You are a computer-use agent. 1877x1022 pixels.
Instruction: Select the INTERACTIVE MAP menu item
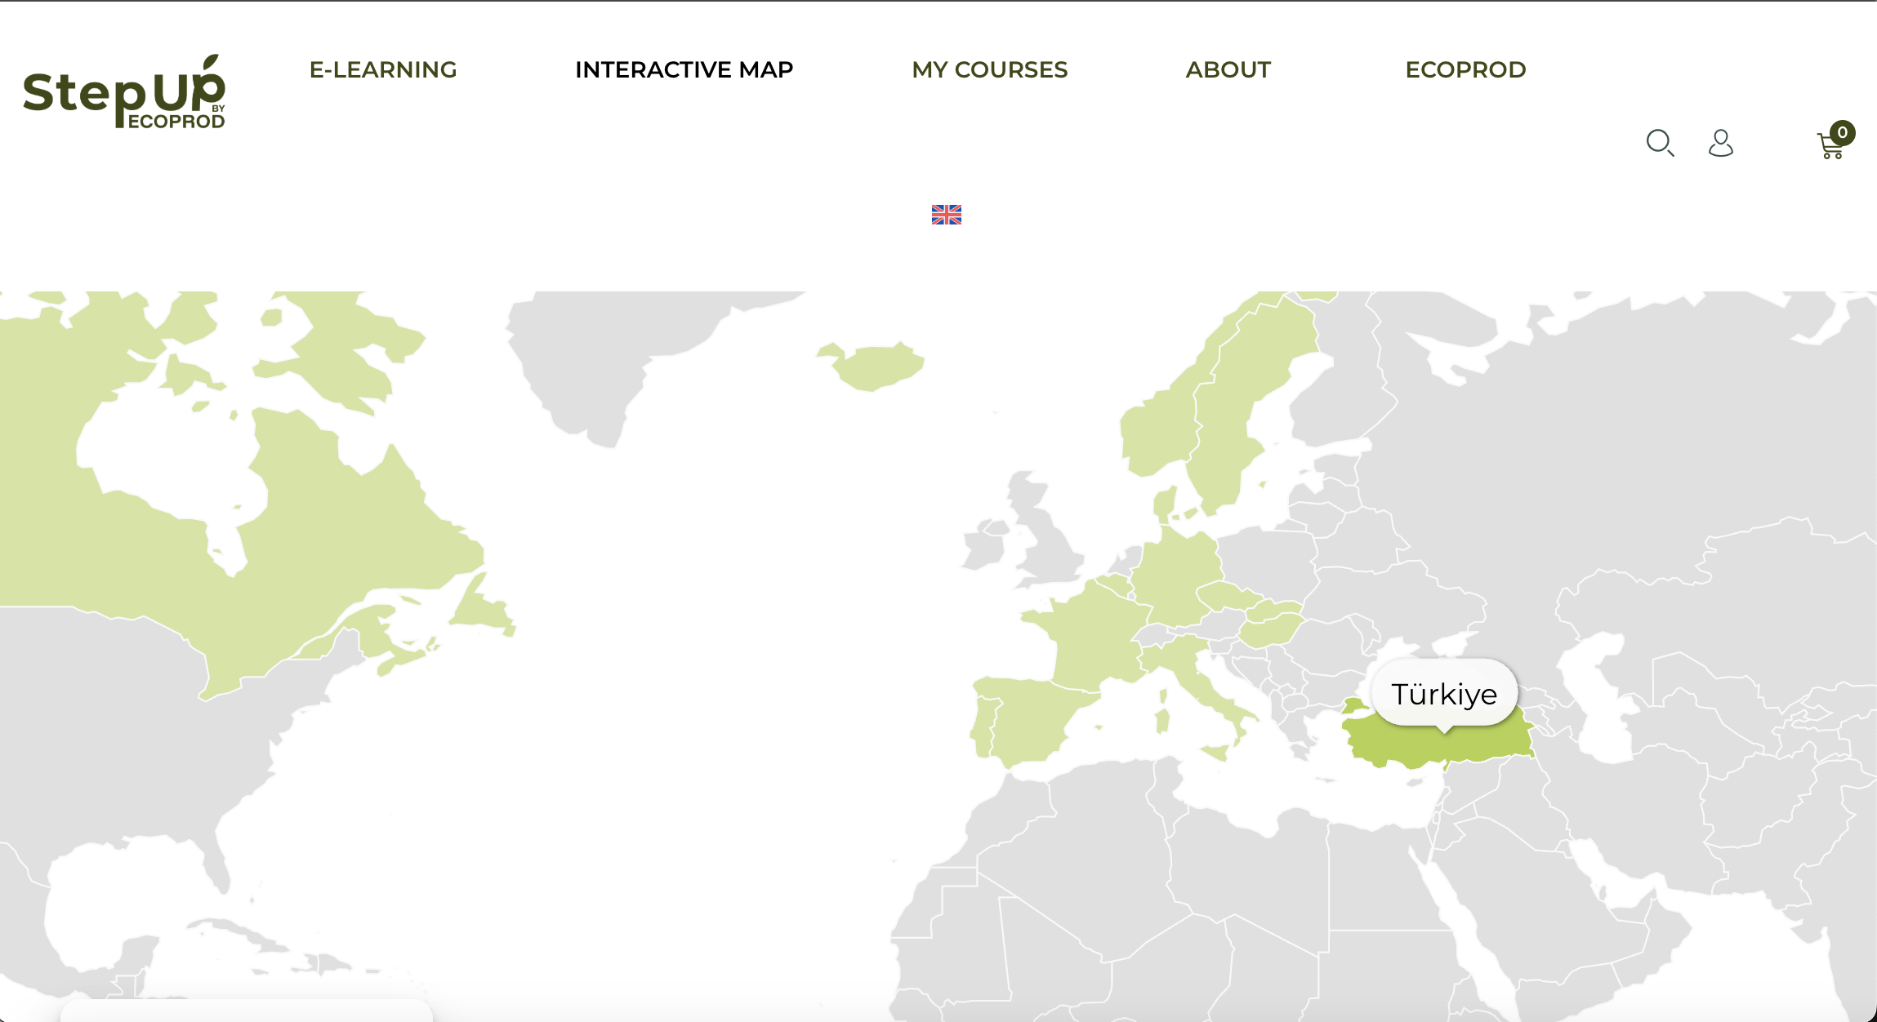pos(684,70)
